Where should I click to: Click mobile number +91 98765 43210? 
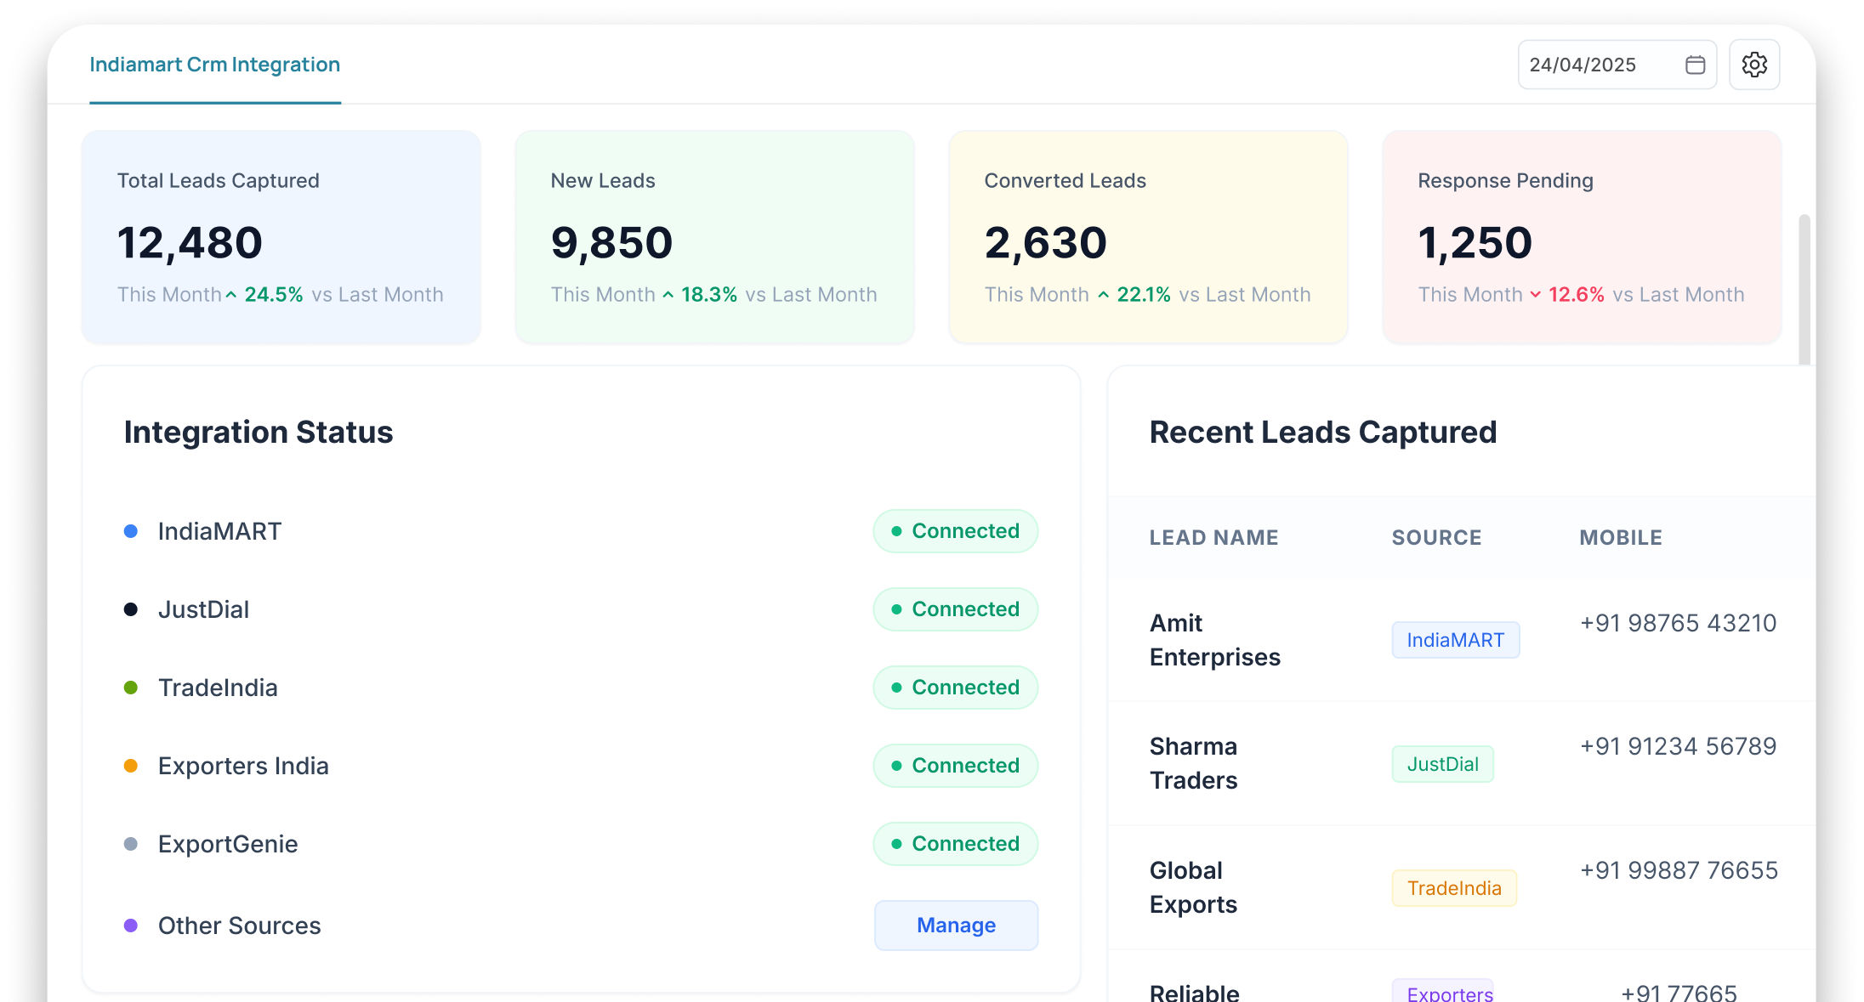1679,623
